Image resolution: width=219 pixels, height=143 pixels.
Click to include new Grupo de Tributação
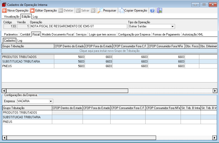[x=109, y=51]
